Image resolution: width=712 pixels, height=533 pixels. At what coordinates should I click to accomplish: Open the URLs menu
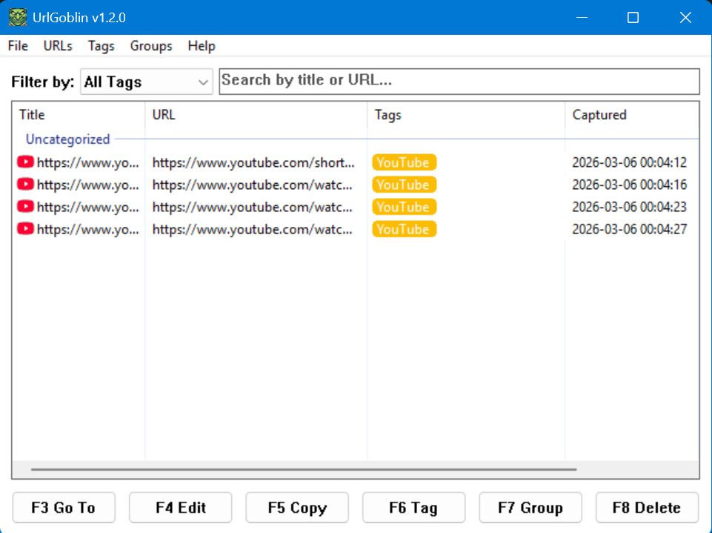click(58, 46)
